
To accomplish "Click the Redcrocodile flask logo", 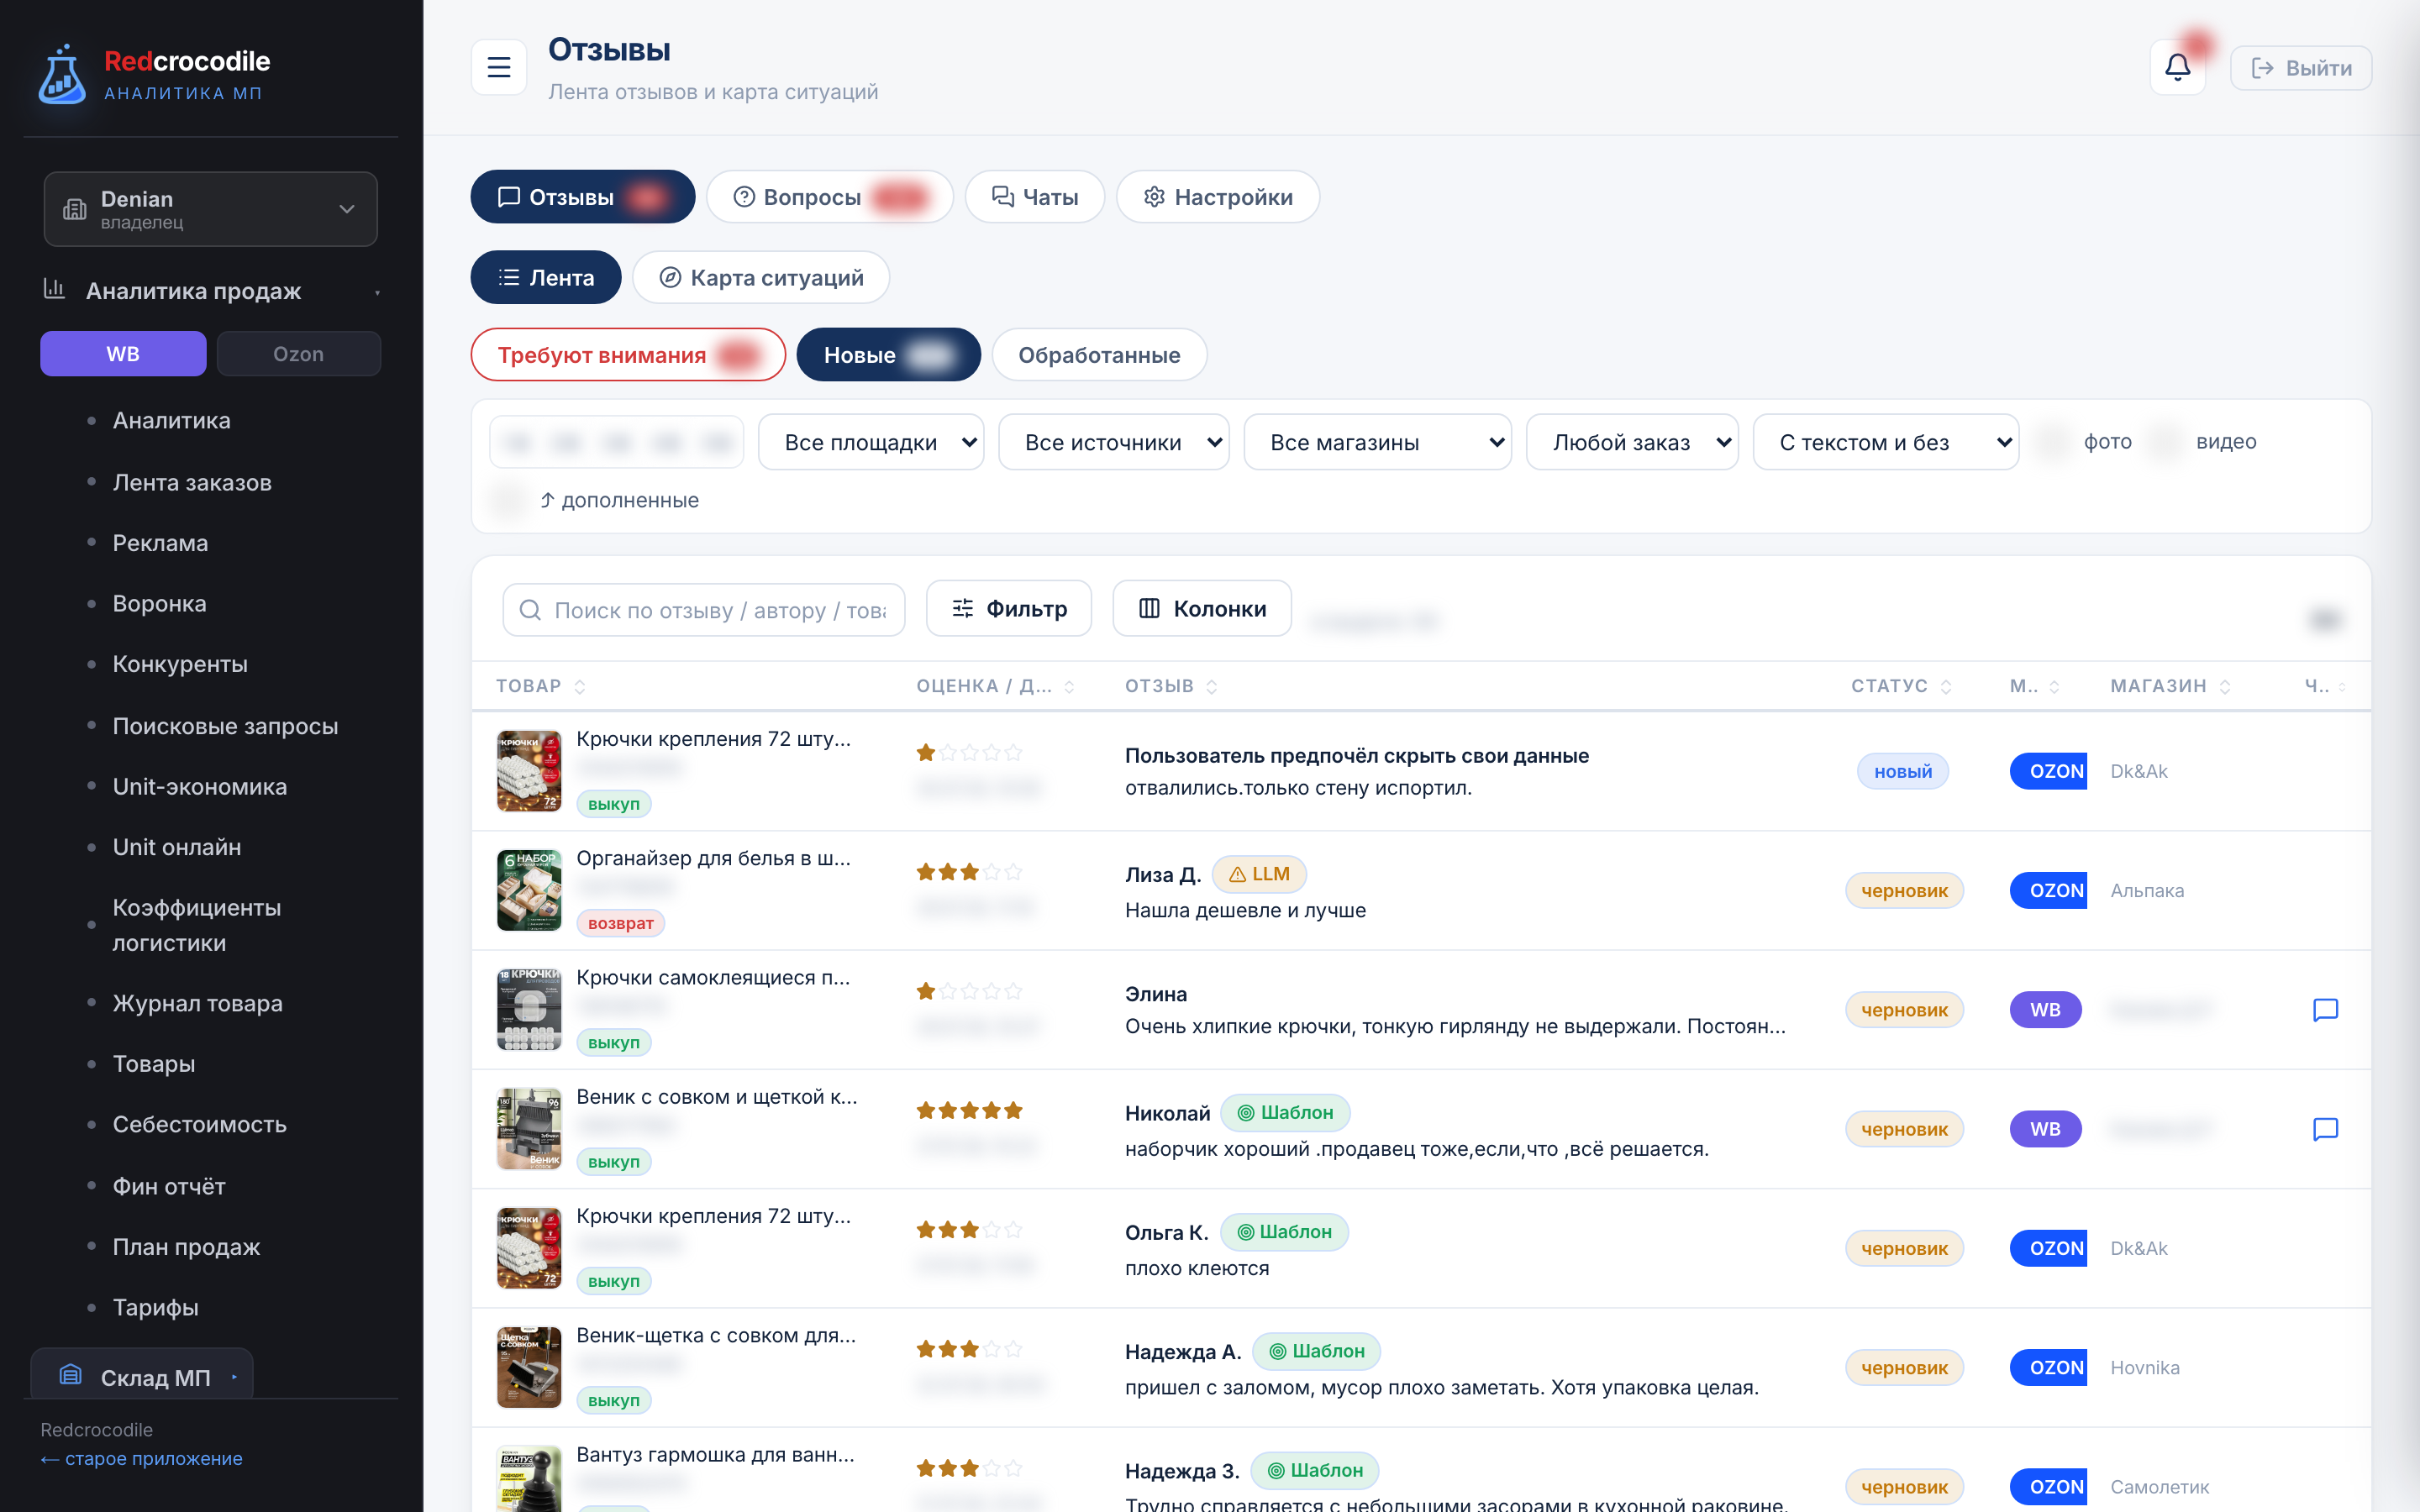I will [x=62, y=75].
